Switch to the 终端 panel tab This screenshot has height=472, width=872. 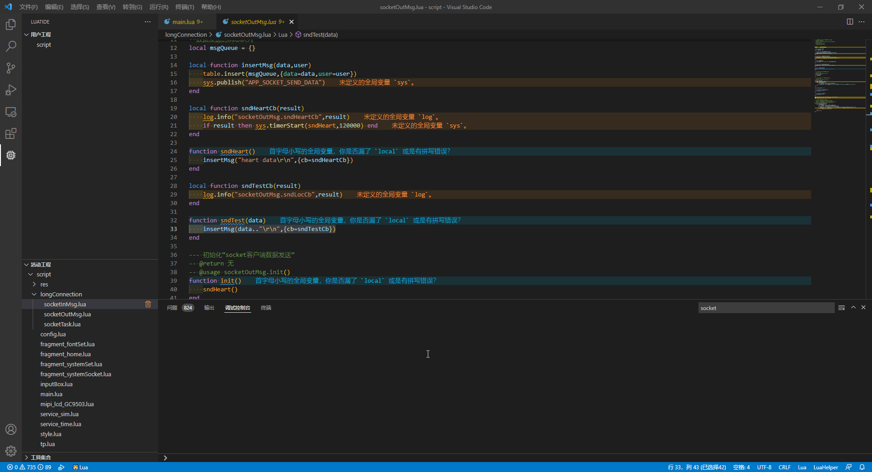tap(266, 308)
